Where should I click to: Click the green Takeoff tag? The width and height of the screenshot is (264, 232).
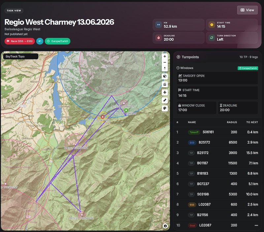[194, 132]
